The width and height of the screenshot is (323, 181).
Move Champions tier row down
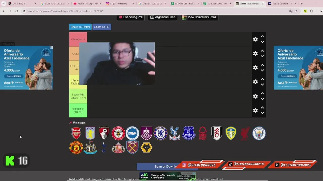[x=262, y=42]
